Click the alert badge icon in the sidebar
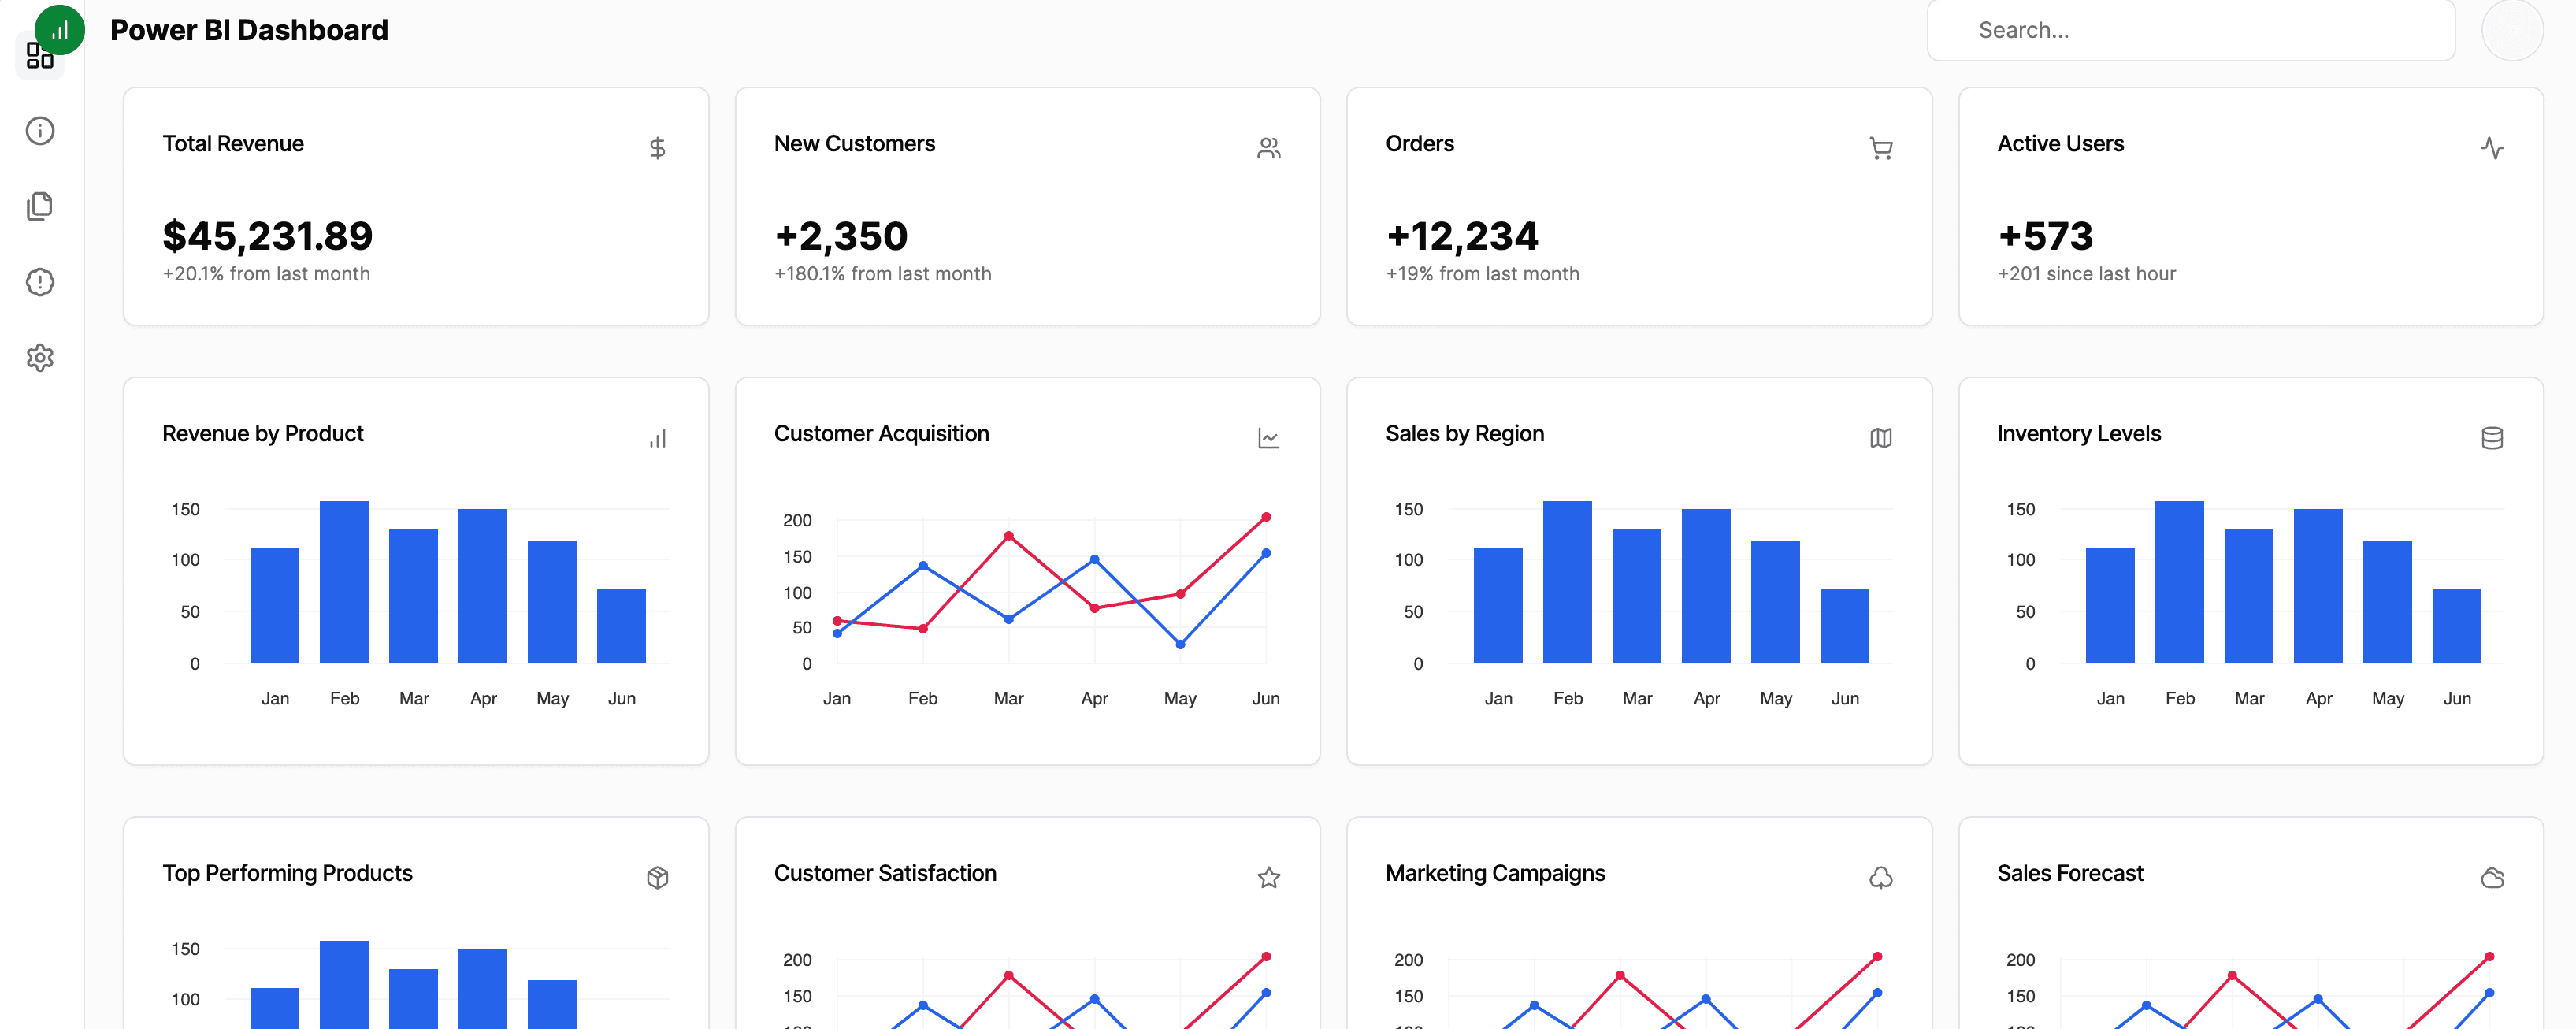This screenshot has height=1029, width=2576. pos(40,282)
